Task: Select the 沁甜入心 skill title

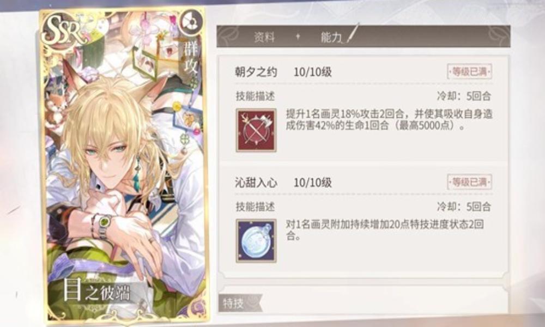Action: [x=256, y=182]
